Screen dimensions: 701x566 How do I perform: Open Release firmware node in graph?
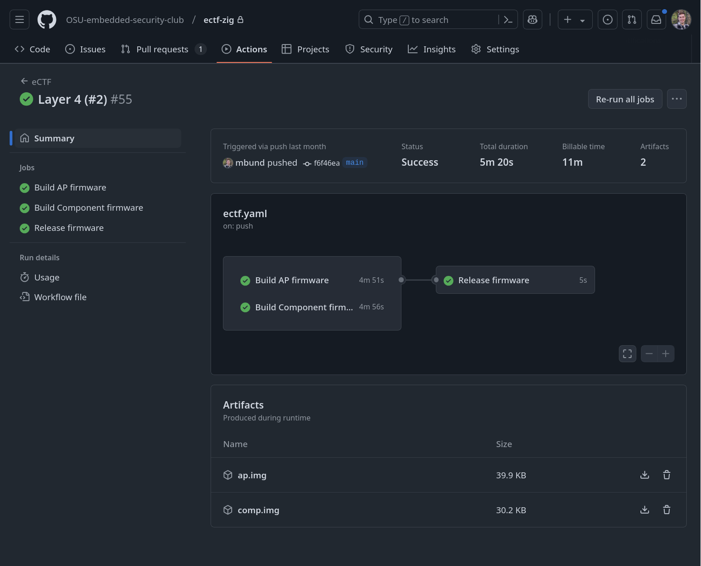point(515,280)
